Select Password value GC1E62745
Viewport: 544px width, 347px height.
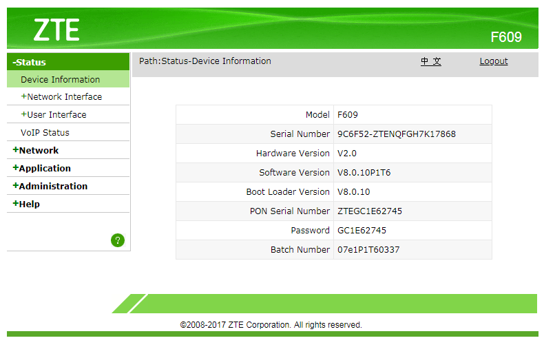coord(362,231)
